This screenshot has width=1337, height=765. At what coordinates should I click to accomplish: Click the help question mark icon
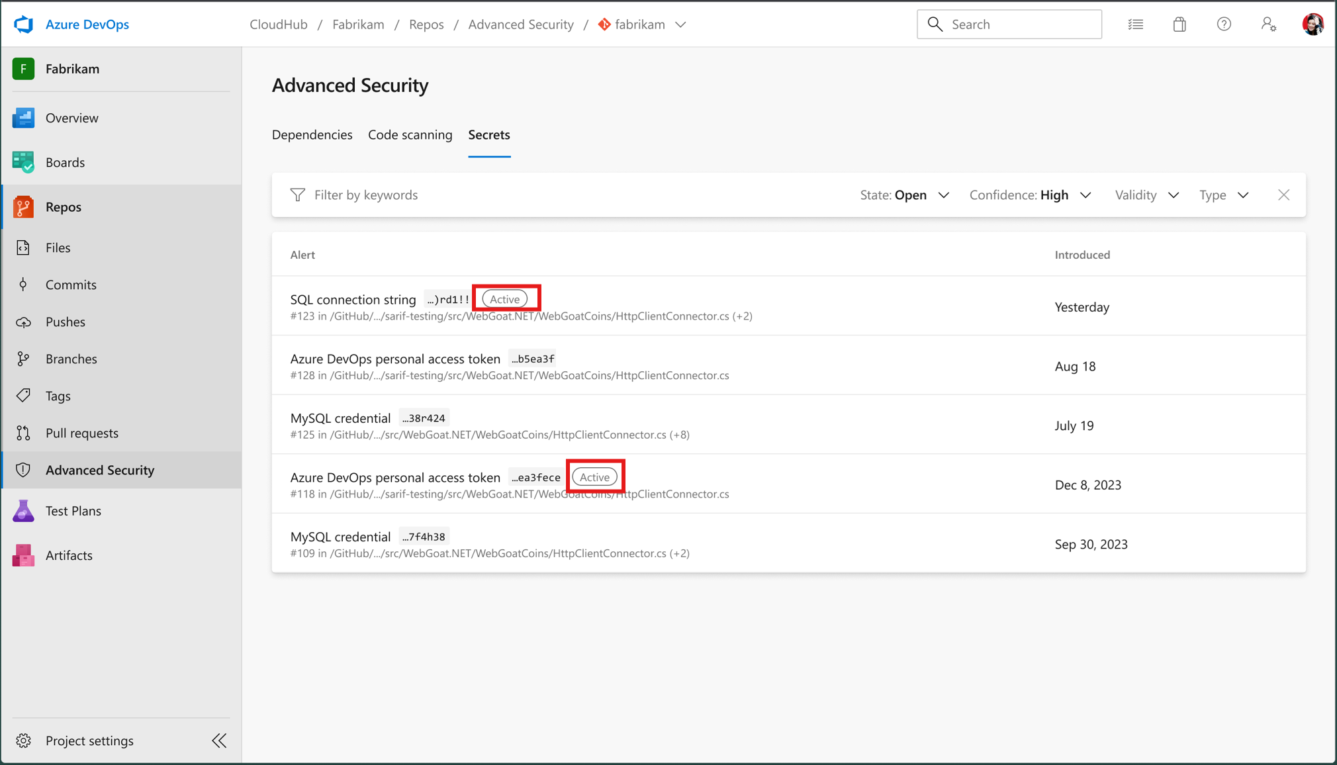1224,24
